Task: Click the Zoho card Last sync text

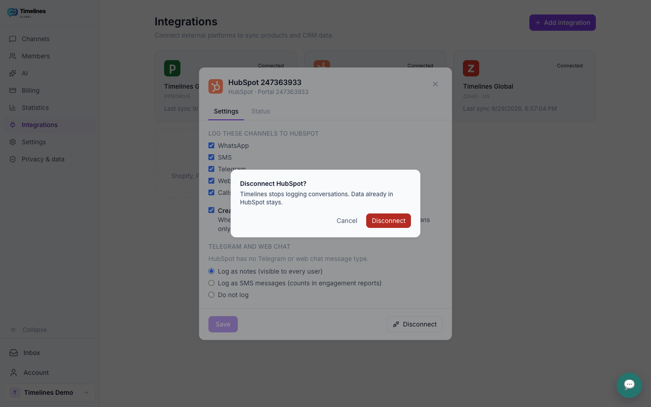Action: [510, 109]
